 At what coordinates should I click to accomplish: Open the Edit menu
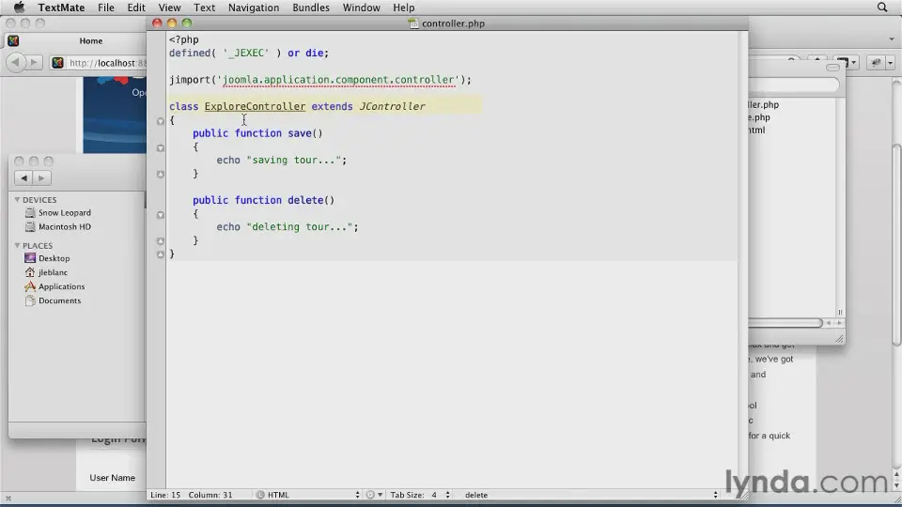pos(135,8)
